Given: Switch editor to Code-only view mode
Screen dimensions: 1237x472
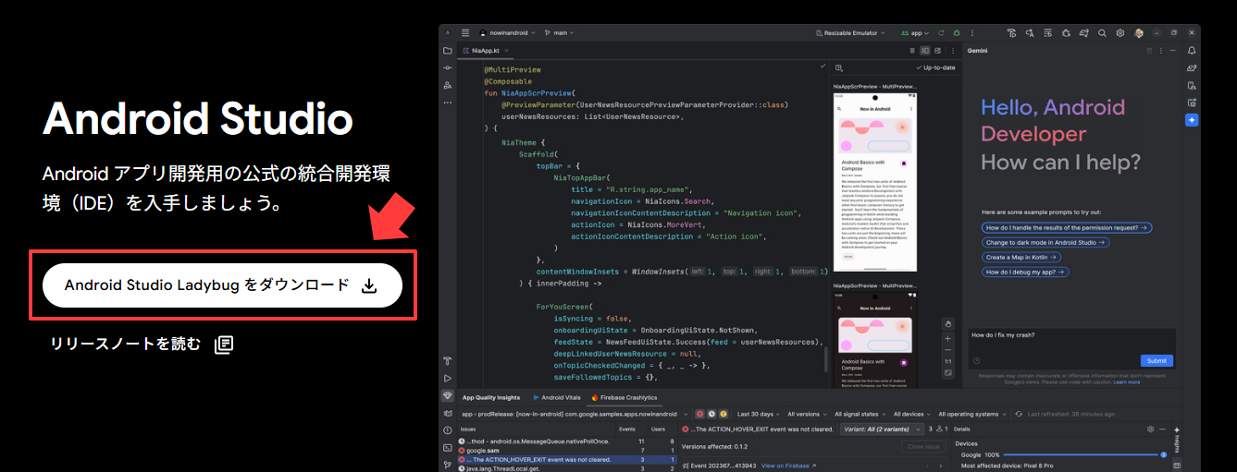Looking at the screenshot, I should 913,51.
